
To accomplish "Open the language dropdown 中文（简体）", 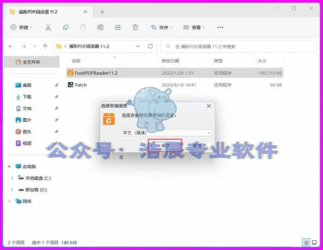I will (x=166, y=133).
